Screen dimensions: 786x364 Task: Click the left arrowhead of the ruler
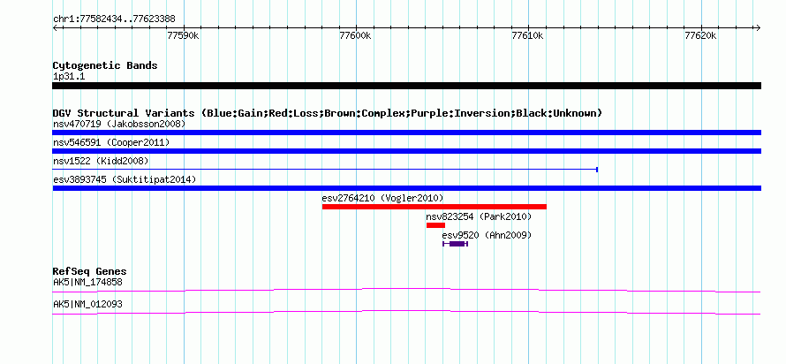(55, 27)
